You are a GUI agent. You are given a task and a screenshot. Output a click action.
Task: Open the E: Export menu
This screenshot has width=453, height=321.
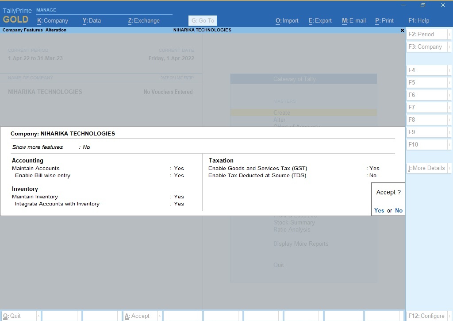point(320,20)
